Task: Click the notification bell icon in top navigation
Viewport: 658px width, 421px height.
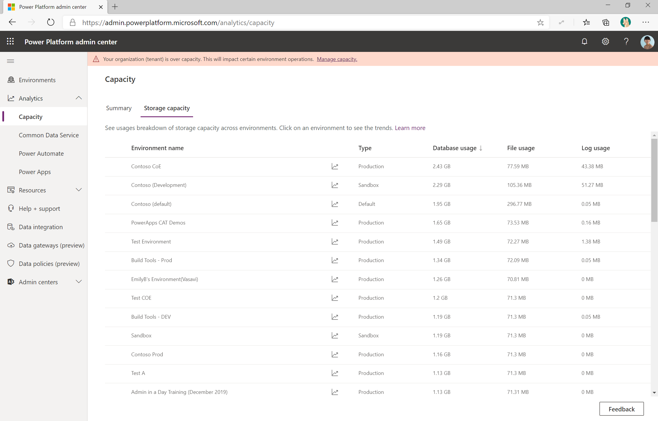Action: click(584, 42)
